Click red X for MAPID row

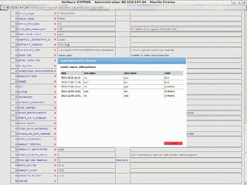[55, 92]
